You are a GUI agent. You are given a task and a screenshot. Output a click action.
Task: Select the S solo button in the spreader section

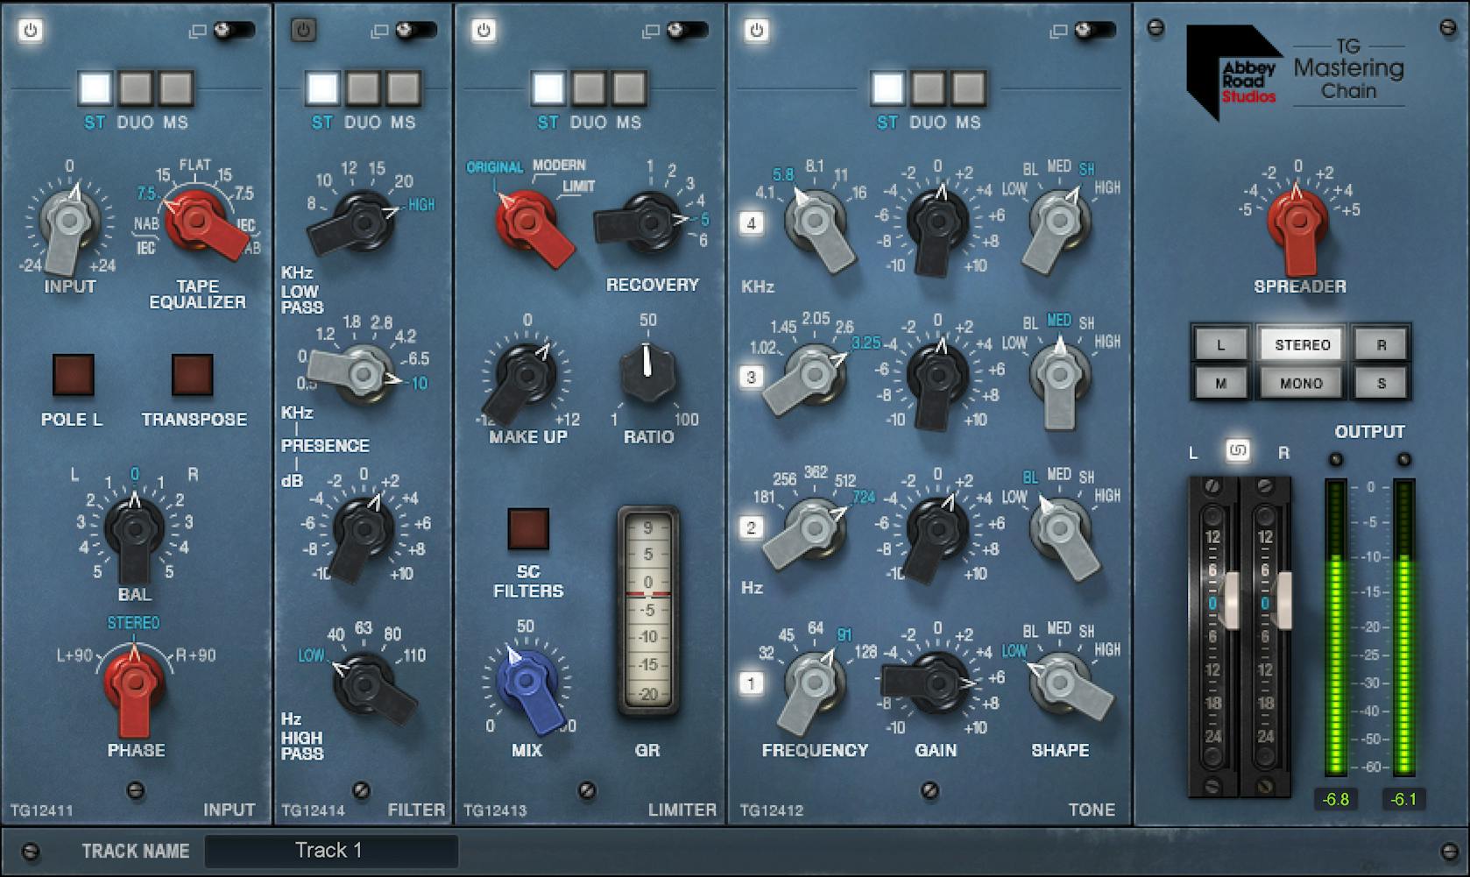tap(1382, 383)
